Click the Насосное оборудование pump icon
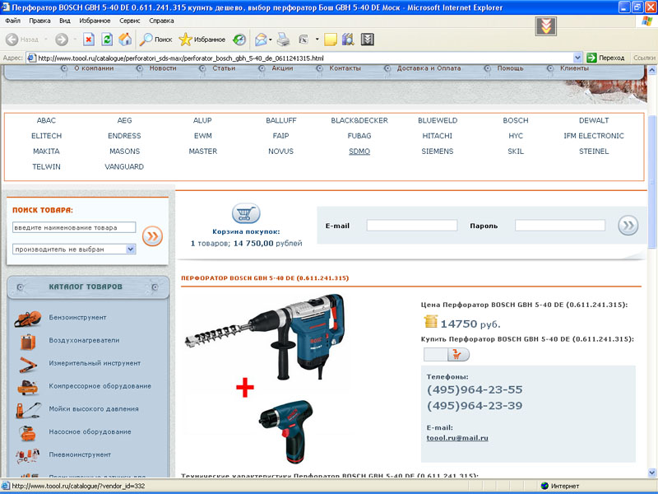658x494 pixels. click(x=28, y=432)
